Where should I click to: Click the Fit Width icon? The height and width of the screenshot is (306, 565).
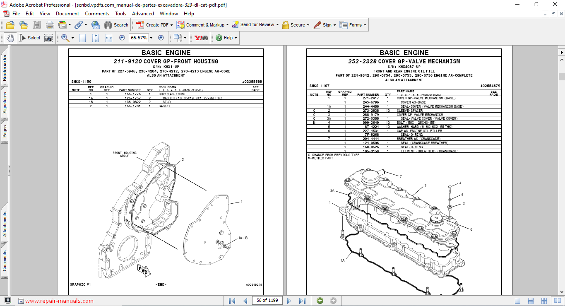coord(109,38)
